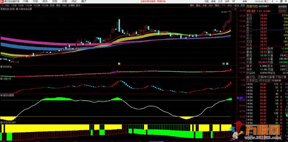The width and height of the screenshot is (288, 142).
Task: Click the 软件服务 button
Action: click(x=282, y=6)
